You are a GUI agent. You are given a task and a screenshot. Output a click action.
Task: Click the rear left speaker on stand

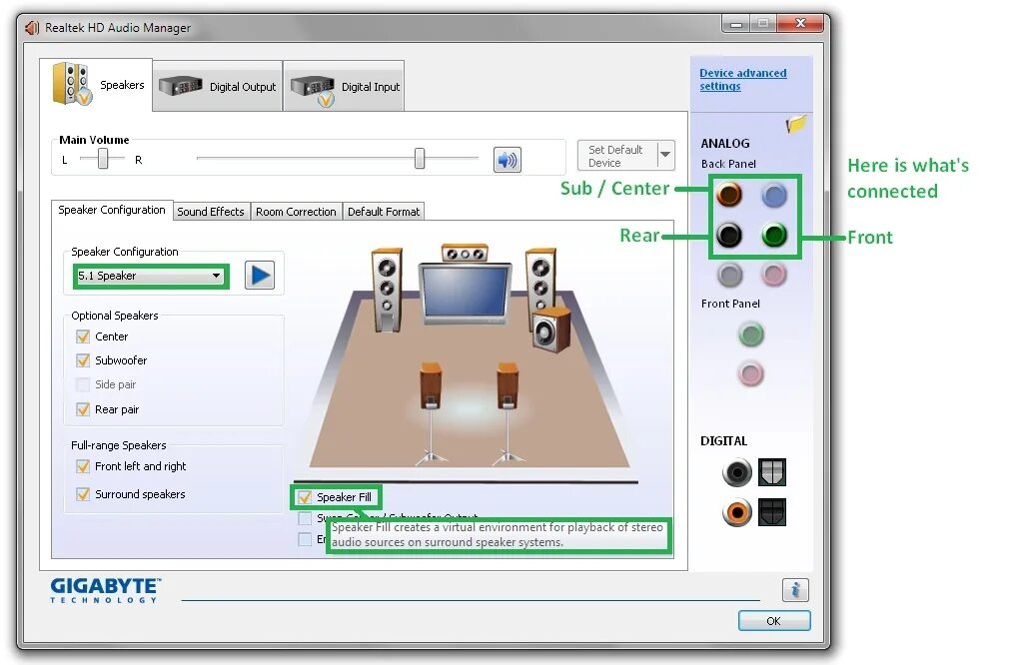[x=431, y=413]
